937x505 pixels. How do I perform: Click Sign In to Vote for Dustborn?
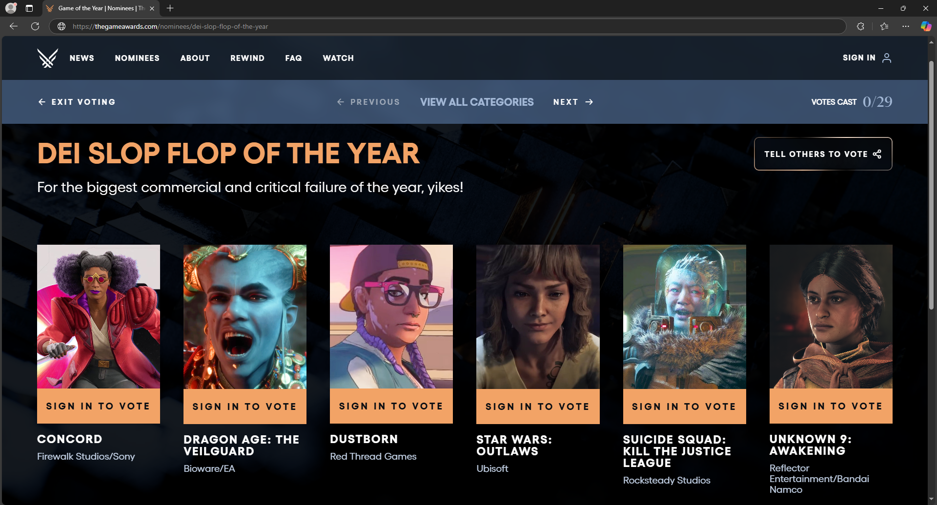click(x=391, y=406)
